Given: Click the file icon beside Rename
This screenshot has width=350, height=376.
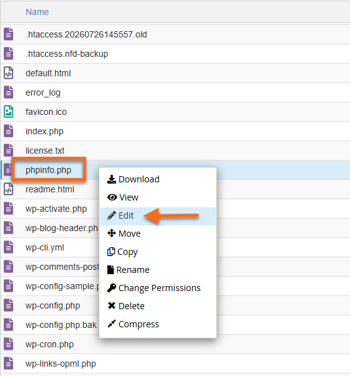Looking at the screenshot, I should point(110,270).
